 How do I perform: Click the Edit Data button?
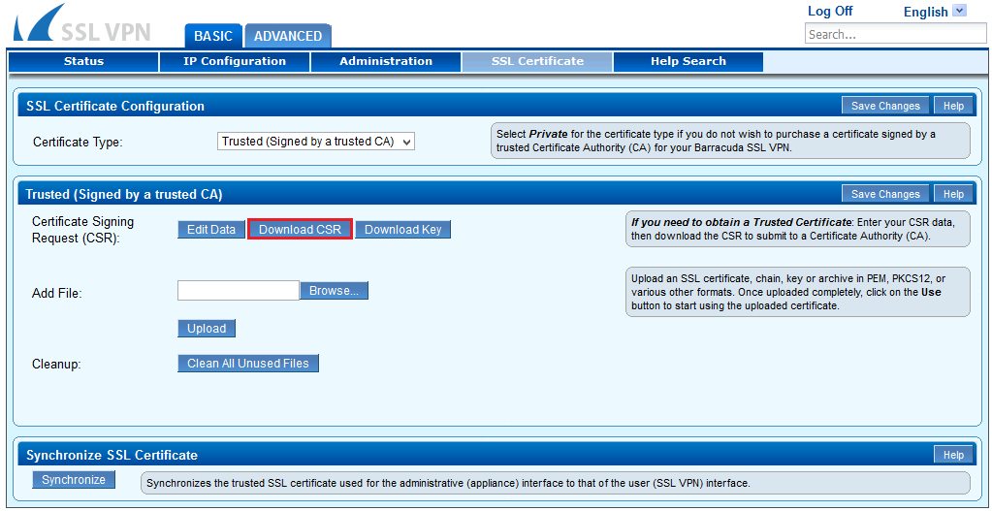210,230
